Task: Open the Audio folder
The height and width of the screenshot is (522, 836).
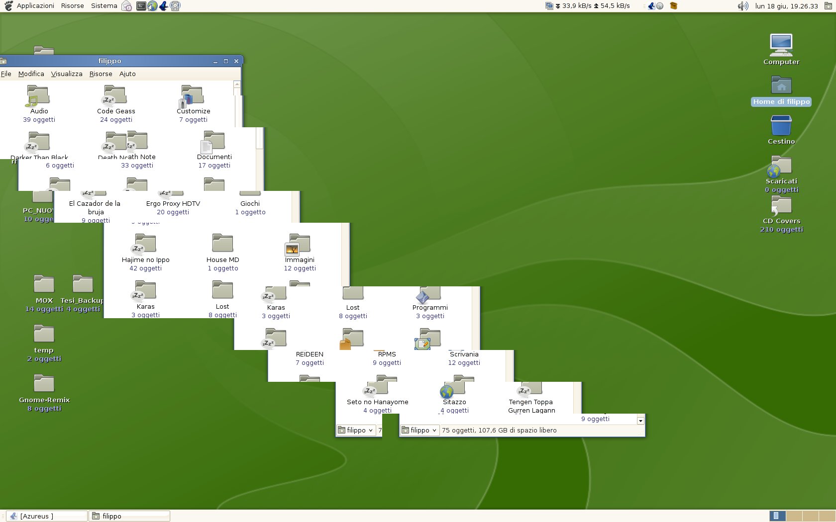Action: tap(39, 97)
